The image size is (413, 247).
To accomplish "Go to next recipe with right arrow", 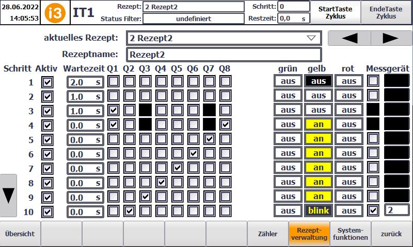I will pyautogui.click(x=391, y=39).
